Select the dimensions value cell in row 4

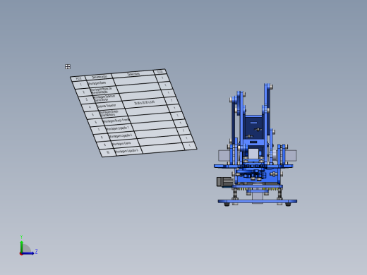[145, 103]
